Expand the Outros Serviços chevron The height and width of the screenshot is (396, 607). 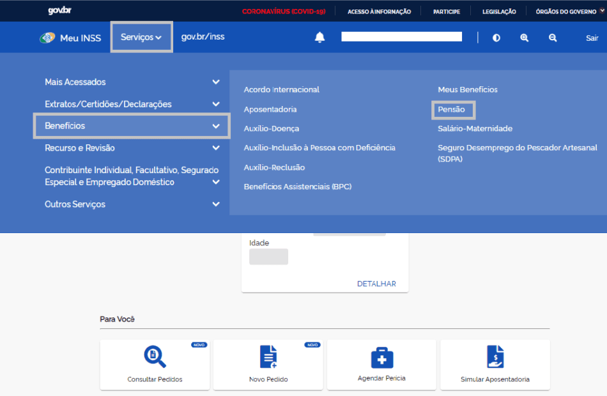[216, 204]
